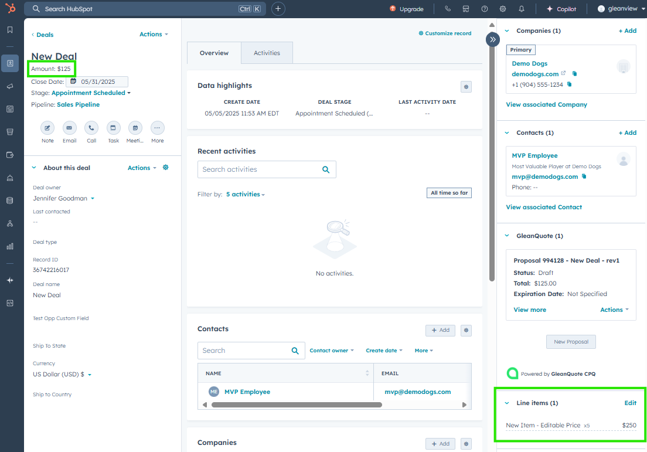Viewport: 647px width, 452px height.
Task: Open Copilot from the top bar
Action: tap(561, 9)
